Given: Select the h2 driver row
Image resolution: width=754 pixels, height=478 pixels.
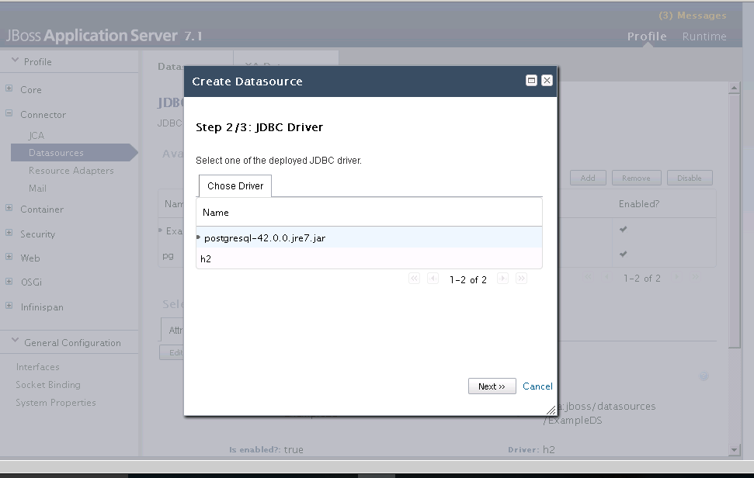Looking at the screenshot, I should pyautogui.click(x=206, y=259).
